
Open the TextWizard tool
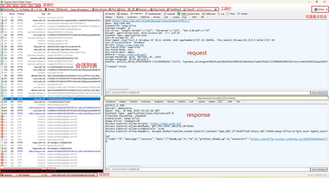174,10
